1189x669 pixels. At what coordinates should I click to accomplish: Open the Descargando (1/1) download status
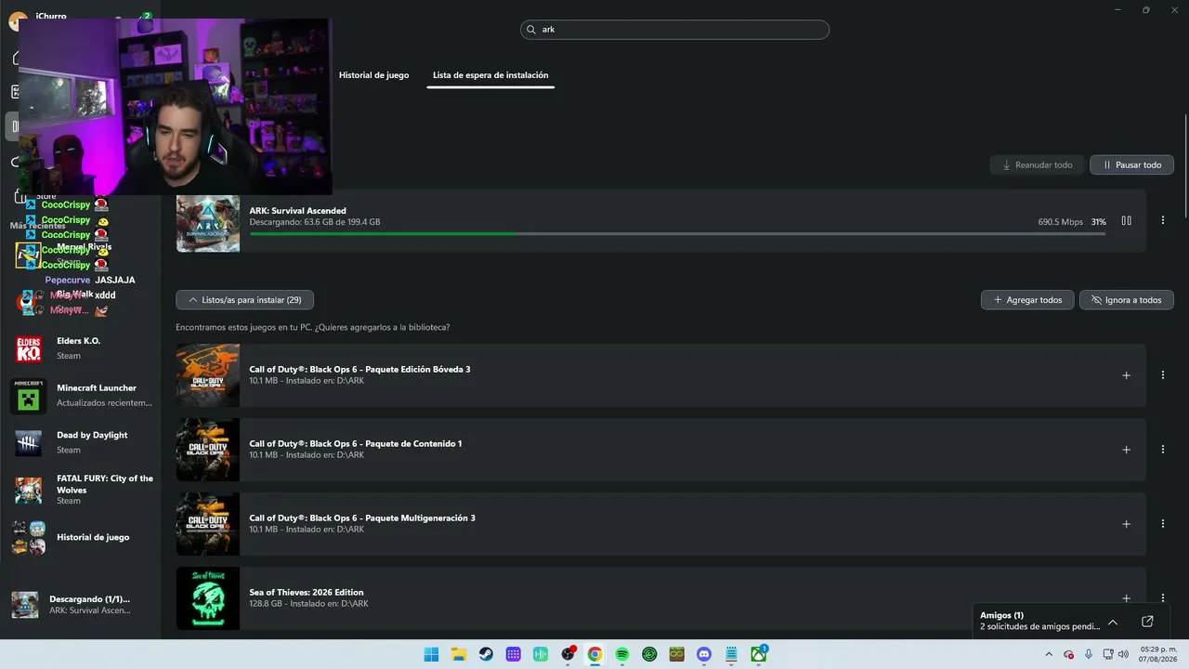[81, 605]
